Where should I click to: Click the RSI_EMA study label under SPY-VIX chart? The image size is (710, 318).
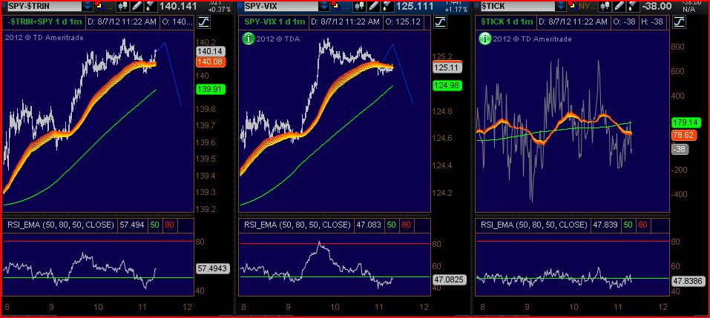pos(298,225)
